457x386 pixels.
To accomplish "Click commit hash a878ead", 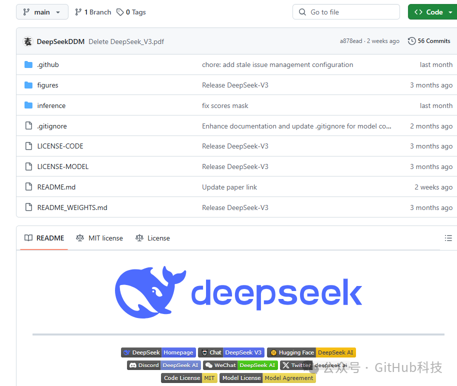I will pos(351,41).
